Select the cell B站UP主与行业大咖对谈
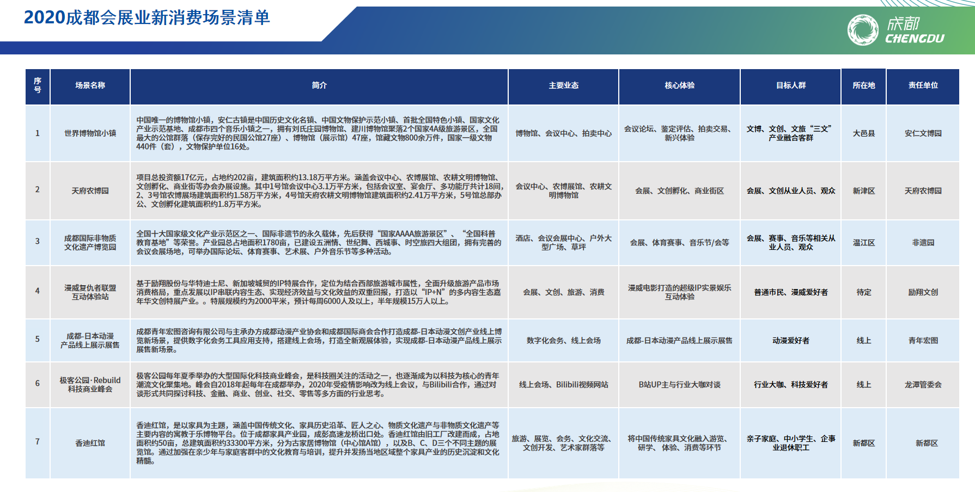The image size is (975, 492). 680,385
